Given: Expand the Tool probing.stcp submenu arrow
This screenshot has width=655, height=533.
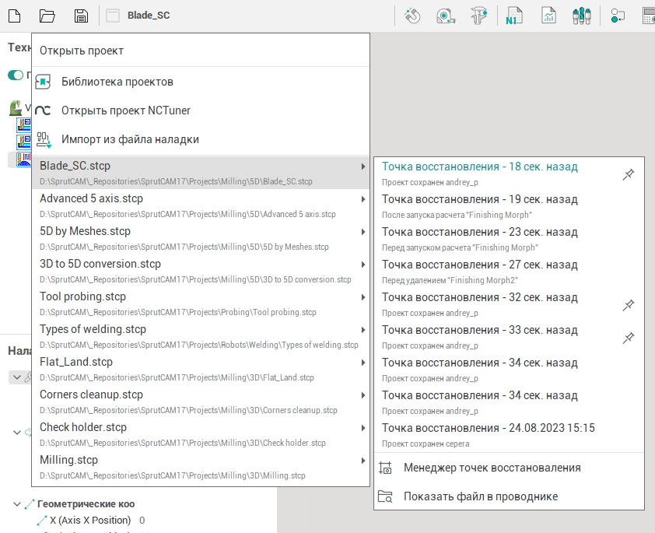Looking at the screenshot, I should tap(363, 297).
